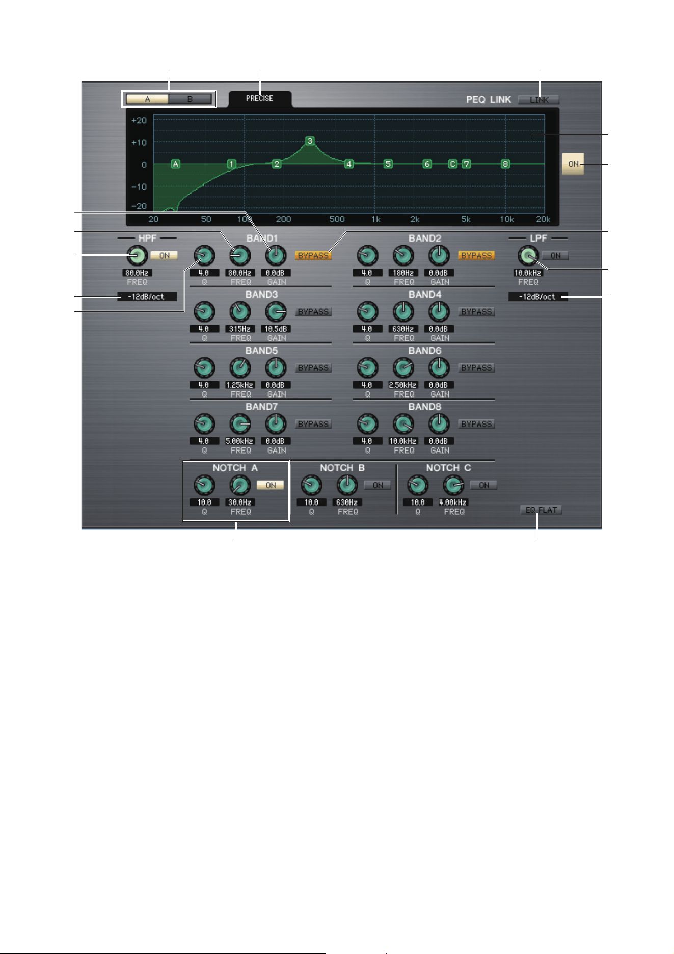This screenshot has width=674, height=954.
Task: Toggle the main EQ ON button
Action: click(x=573, y=164)
